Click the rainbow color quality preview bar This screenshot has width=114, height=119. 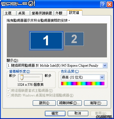click(x=83, y=84)
